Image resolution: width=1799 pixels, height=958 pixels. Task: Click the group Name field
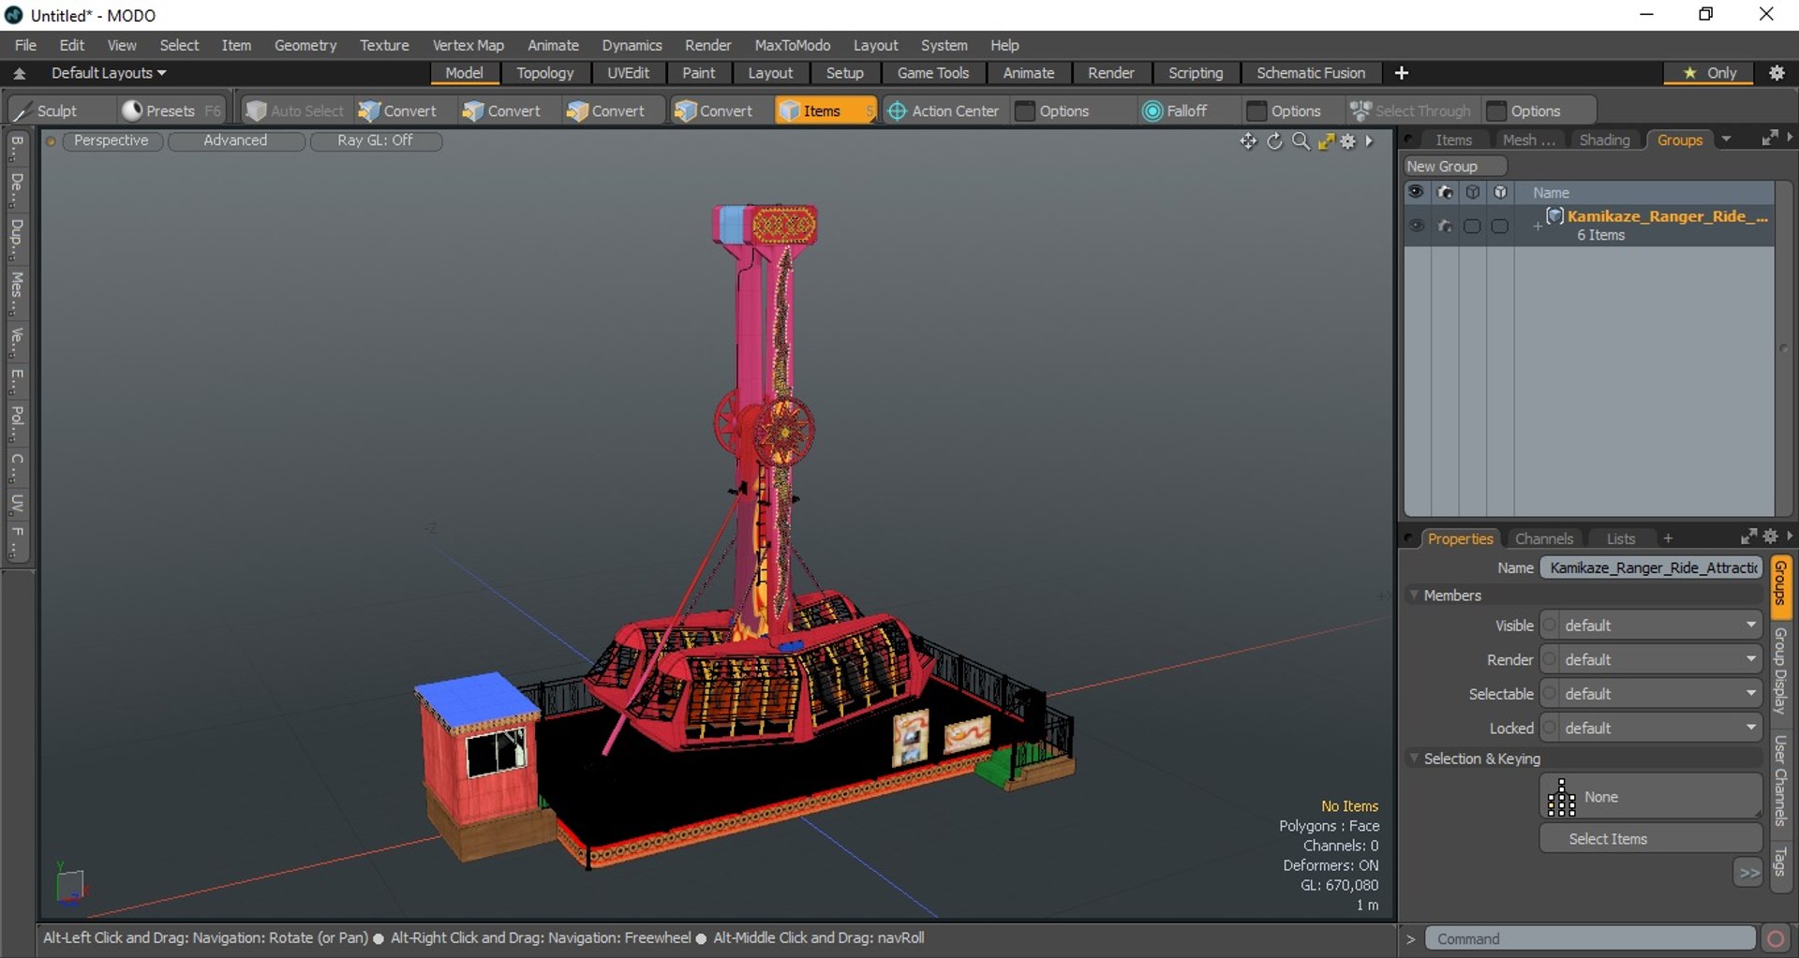click(x=1652, y=567)
